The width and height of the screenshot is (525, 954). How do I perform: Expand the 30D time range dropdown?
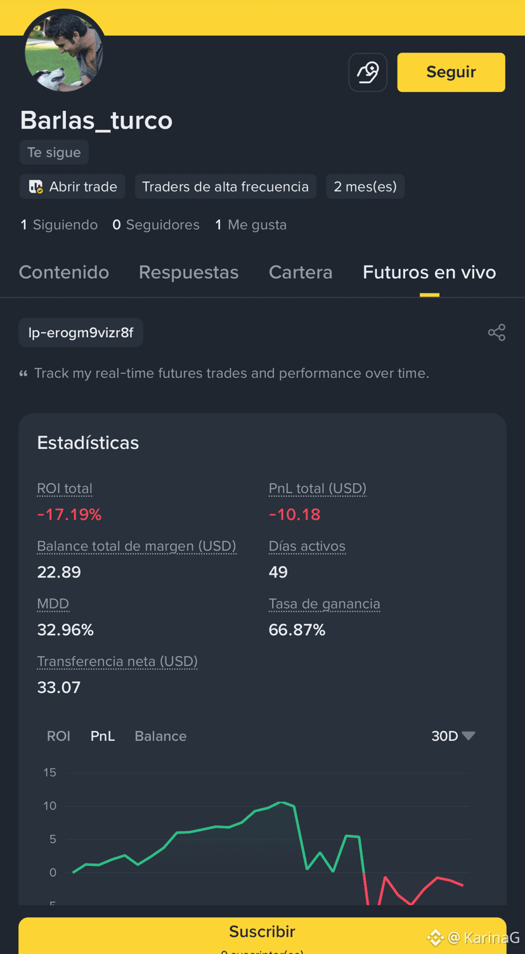(x=453, y=736)
